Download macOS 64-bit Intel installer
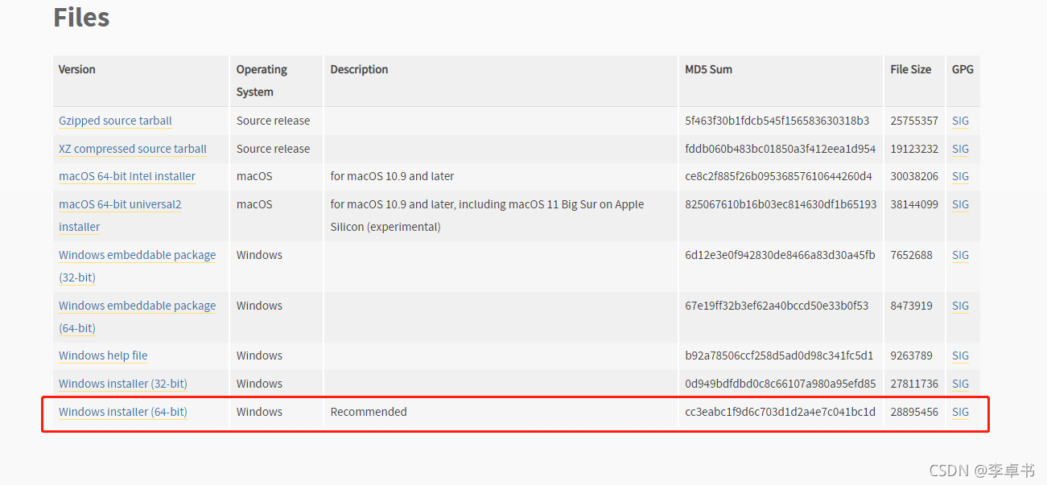 127,176
